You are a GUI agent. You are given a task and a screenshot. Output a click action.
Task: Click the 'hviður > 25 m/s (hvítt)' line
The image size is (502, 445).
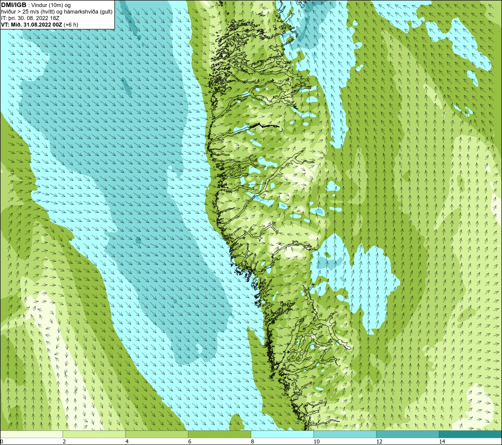click(x=57, y=12)
